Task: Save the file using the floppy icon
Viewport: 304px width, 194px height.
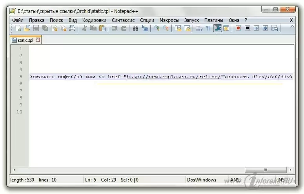Action: pyautogui.click(x=36, y=28)
